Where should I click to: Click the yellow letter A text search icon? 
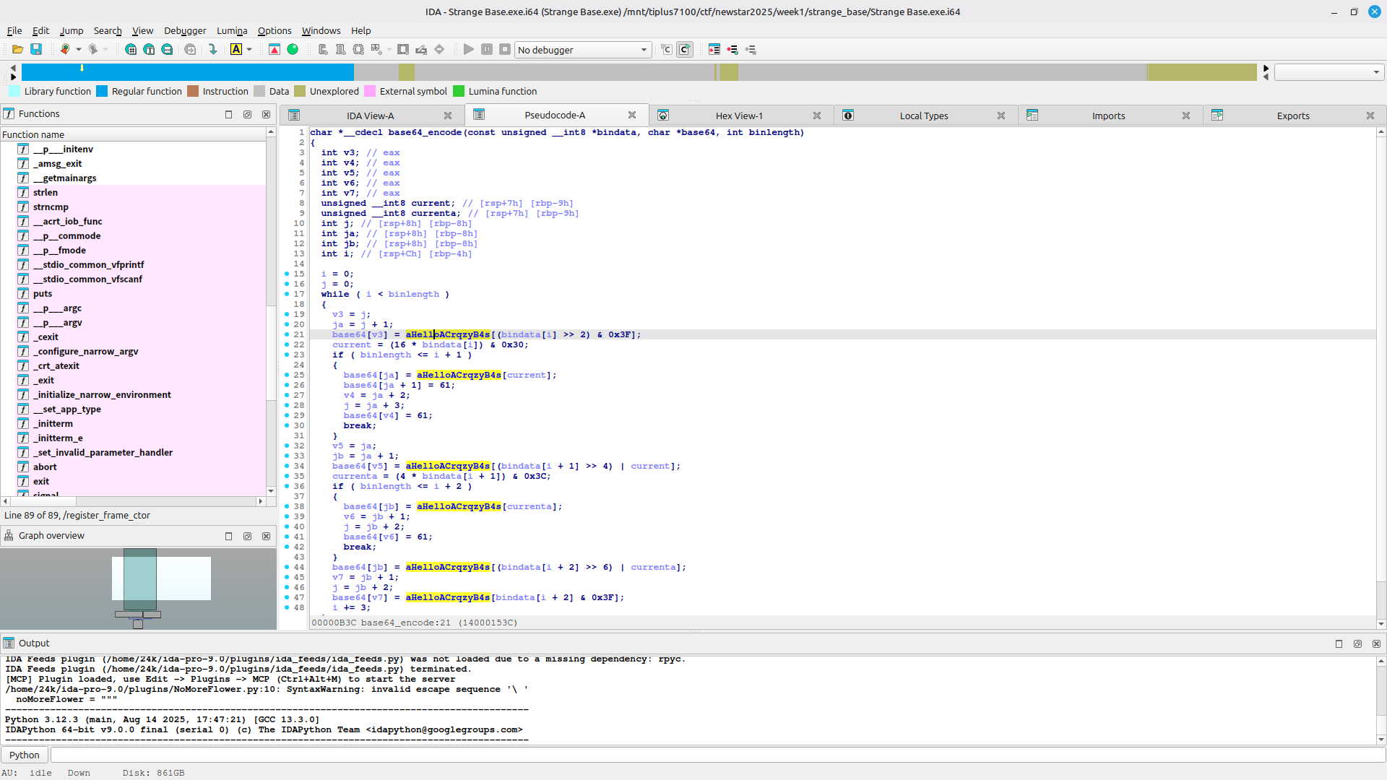point(236,49)
